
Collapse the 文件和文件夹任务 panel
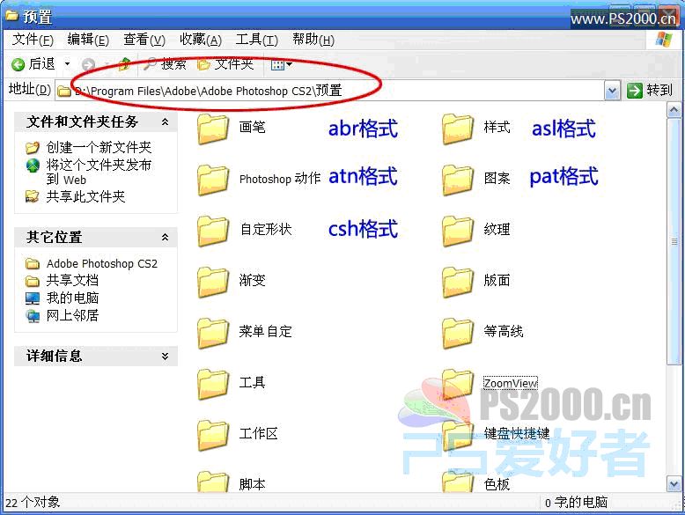point(166,121)
